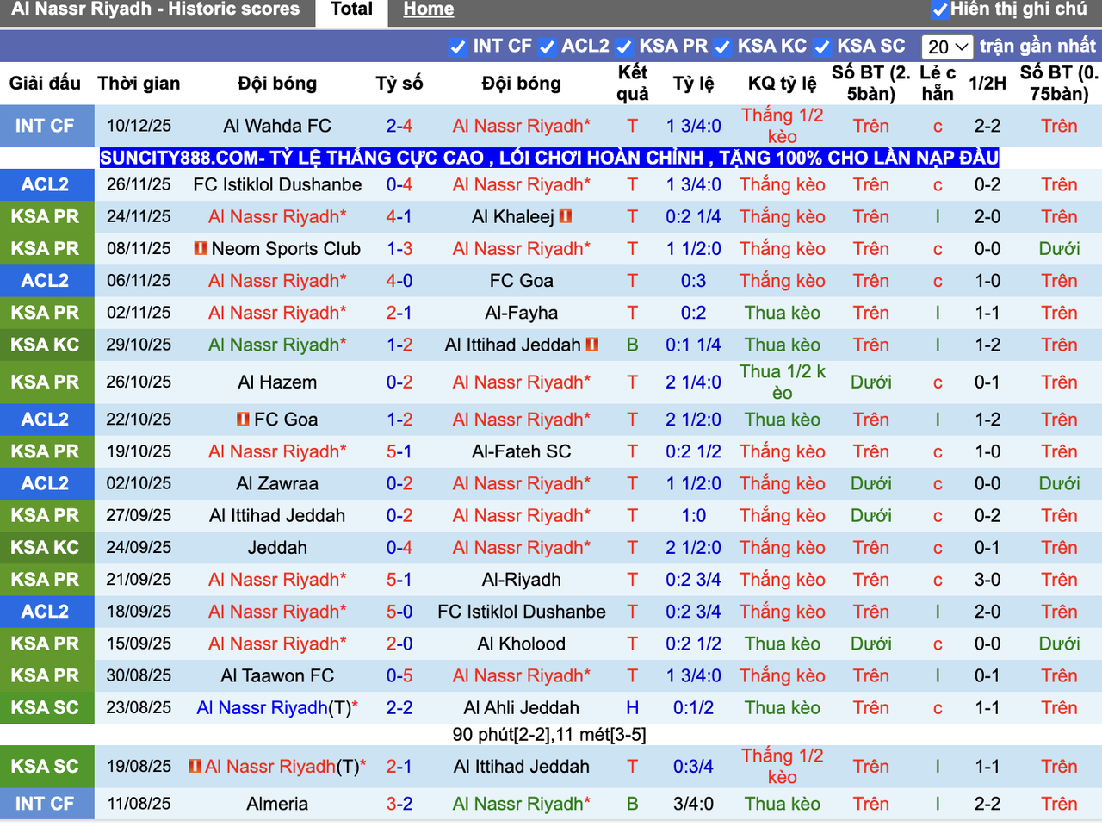1102x827 pixels.
Task: Click the 3-2 score of the Almeria match
Action: (399, 804)
